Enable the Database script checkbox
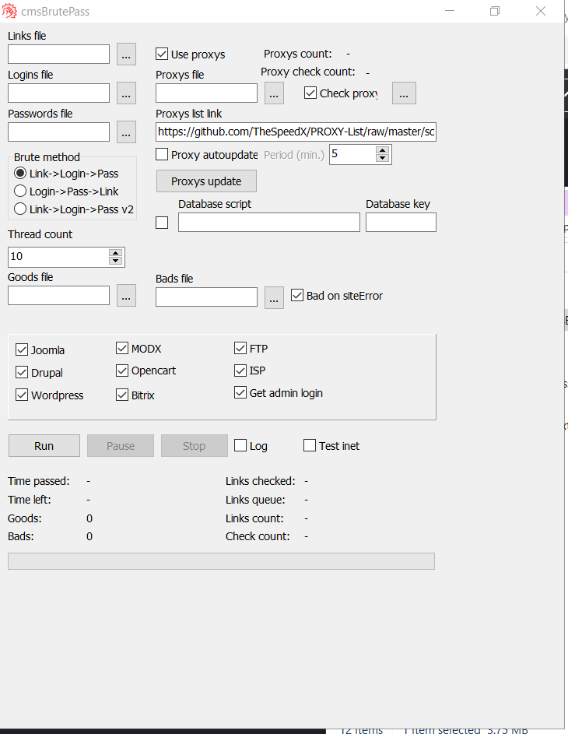568x734 pixels. (x=162, y=223)
